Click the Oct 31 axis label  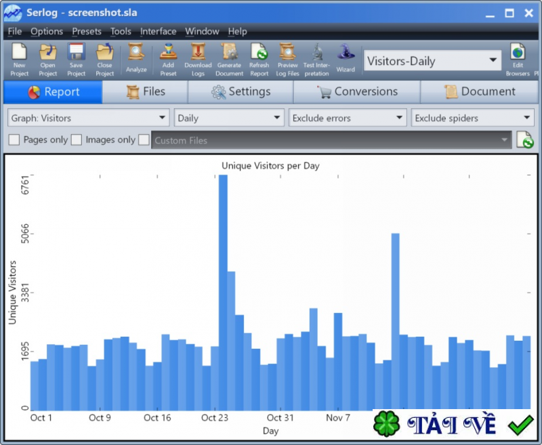coord(280,418)
